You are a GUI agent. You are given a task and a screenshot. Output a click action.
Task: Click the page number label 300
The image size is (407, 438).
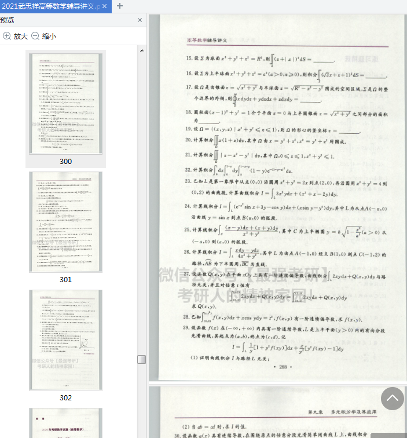(65, 162)
